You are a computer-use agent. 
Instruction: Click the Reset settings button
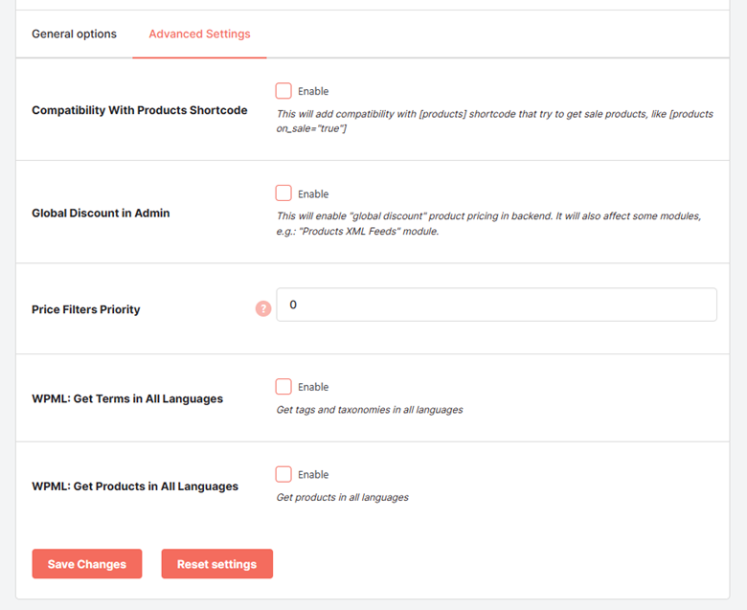coord(216,564)
